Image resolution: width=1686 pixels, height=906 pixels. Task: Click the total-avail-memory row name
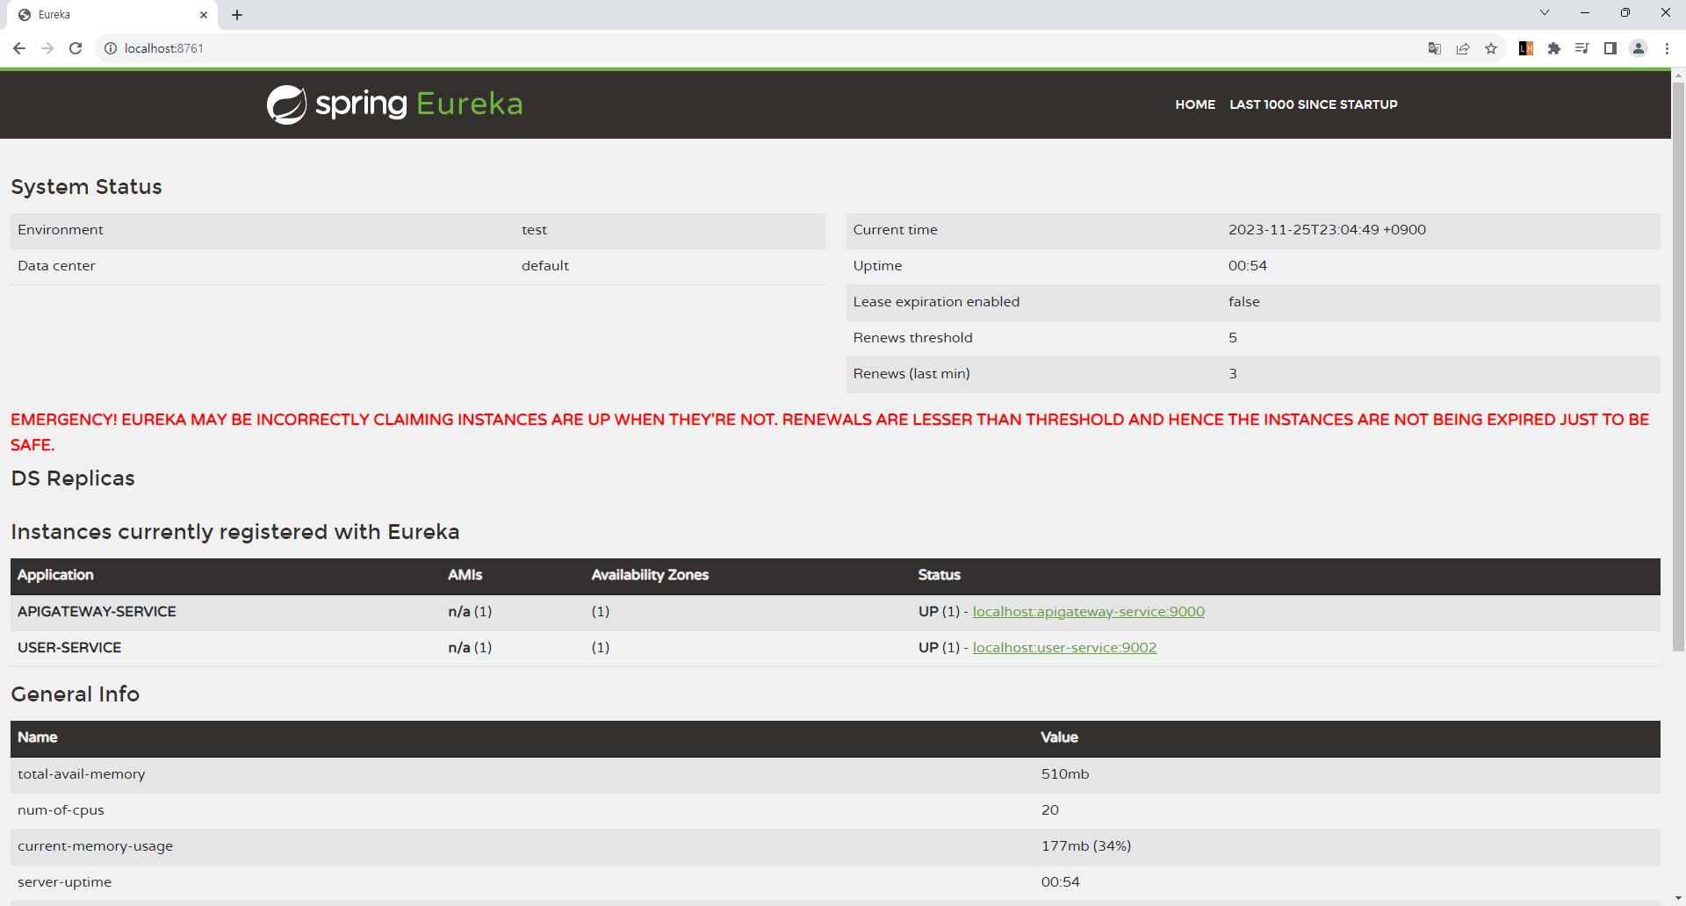pyautogui.click(x=82, y=774)
